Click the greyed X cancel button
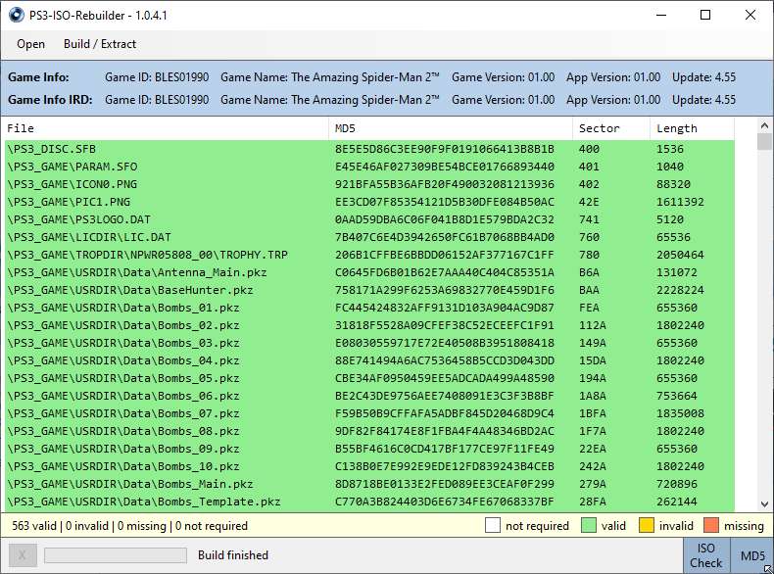Viewport: 774px width, 574px height. (x=23, y=555)
